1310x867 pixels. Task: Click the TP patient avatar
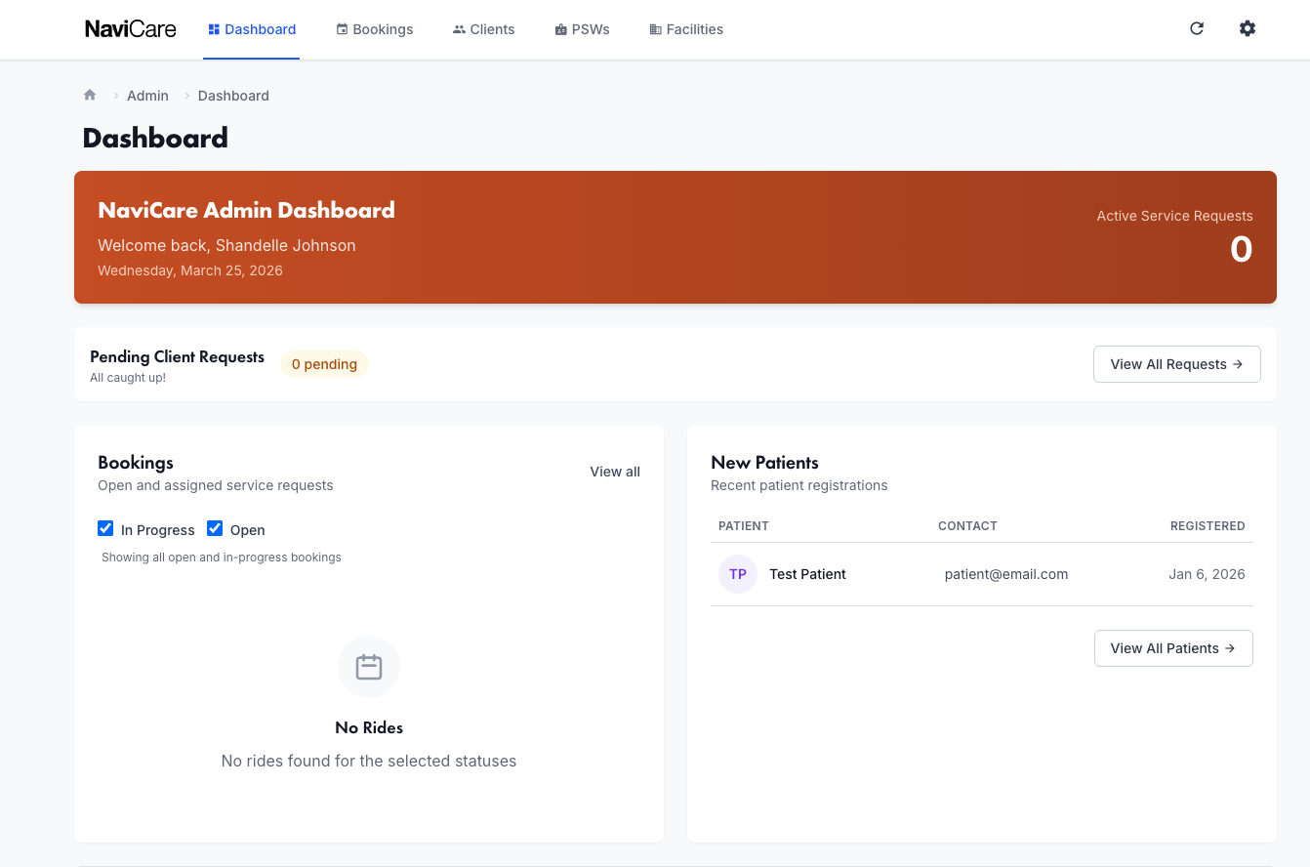pos(738,574)
